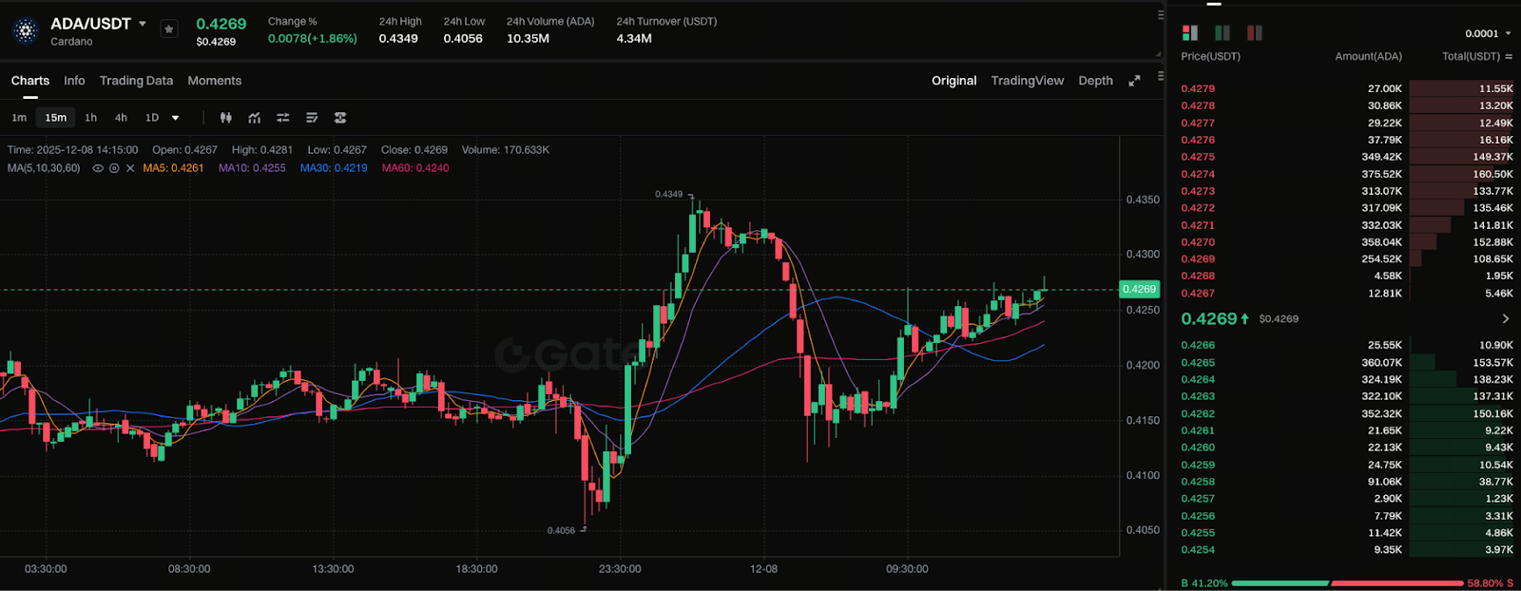
Task: Click the 24h High value 0.4349
Action: 398,39
